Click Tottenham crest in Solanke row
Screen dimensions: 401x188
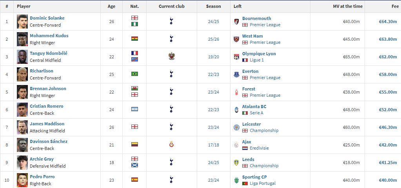point(172,21)
